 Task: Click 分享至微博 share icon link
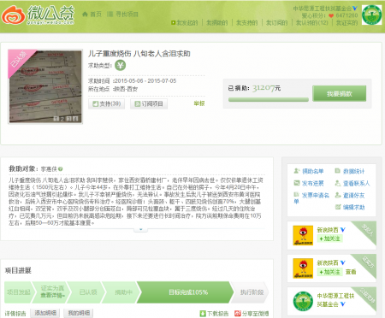(252, 314)
